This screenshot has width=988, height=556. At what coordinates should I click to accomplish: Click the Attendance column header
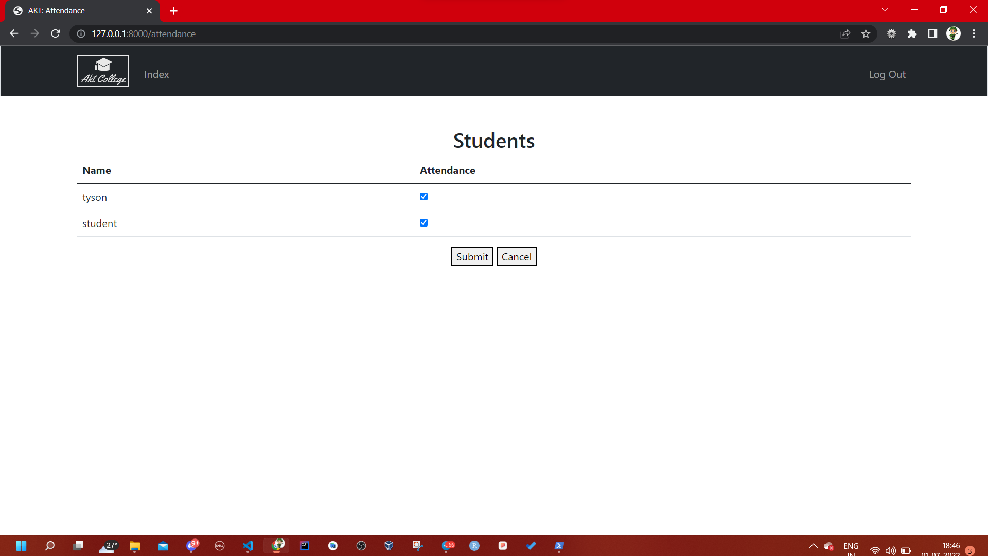447,170
